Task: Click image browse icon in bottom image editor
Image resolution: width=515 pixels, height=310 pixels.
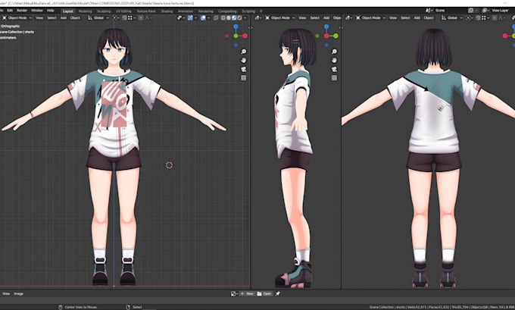Action: 233,293
